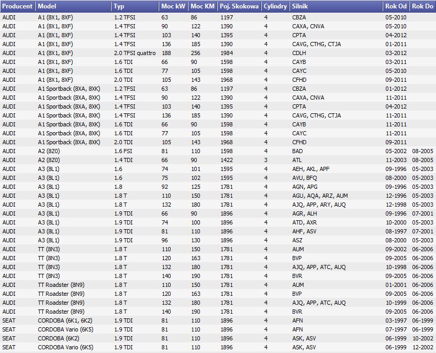Viewport: 436px width, 353px height.
Task: Click the Silnik column header
Action: [x=336, y=6]
